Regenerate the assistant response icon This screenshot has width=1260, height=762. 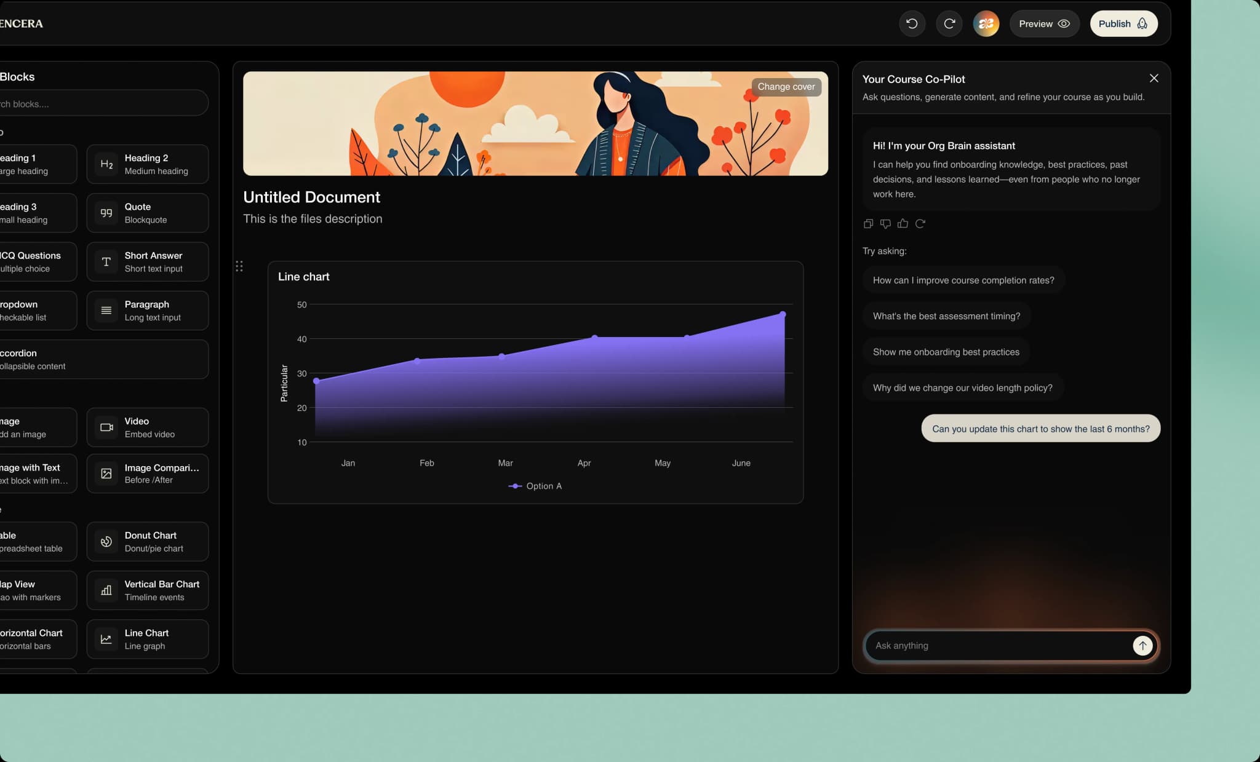point(920,224)
